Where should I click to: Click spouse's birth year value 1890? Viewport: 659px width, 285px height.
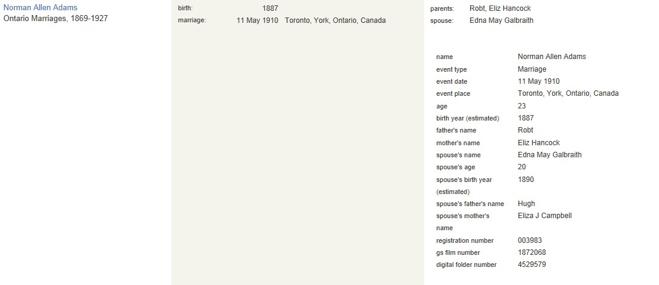click(526, 179)
